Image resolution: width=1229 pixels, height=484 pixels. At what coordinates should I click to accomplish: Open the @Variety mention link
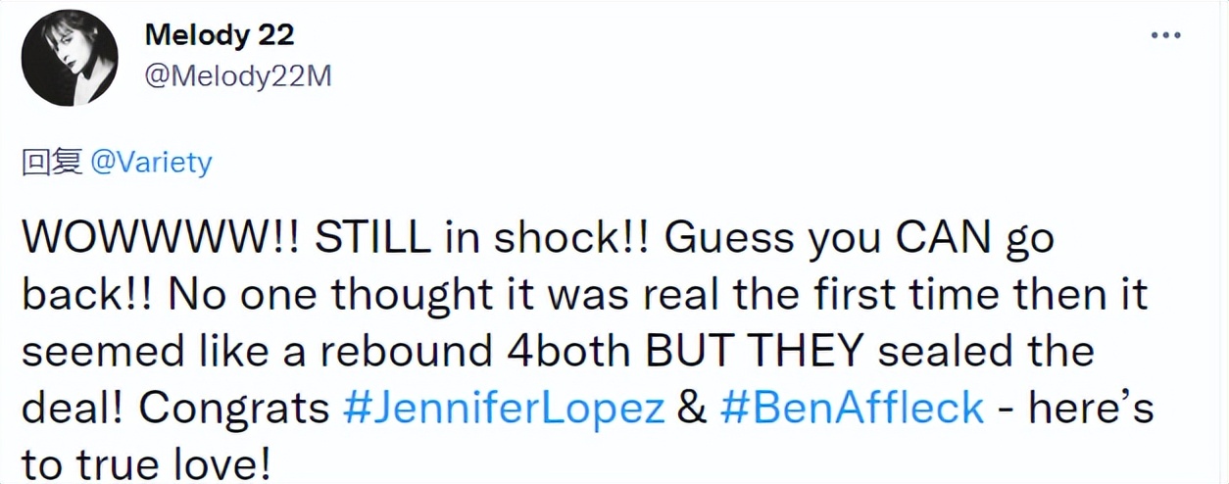(x=150, y=162)
